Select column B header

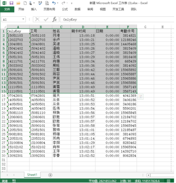tap(41, 27)
